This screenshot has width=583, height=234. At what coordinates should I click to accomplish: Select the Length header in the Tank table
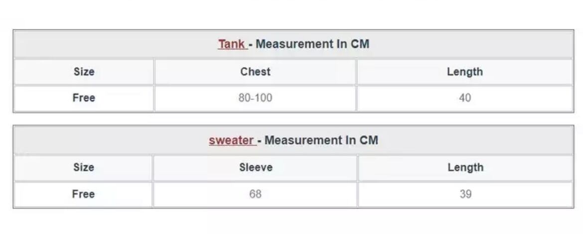(464, 72)
